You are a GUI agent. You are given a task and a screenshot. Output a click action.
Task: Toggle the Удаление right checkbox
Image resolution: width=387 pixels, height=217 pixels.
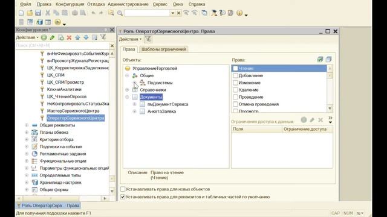pyautogui.click(x=235, y=90)
